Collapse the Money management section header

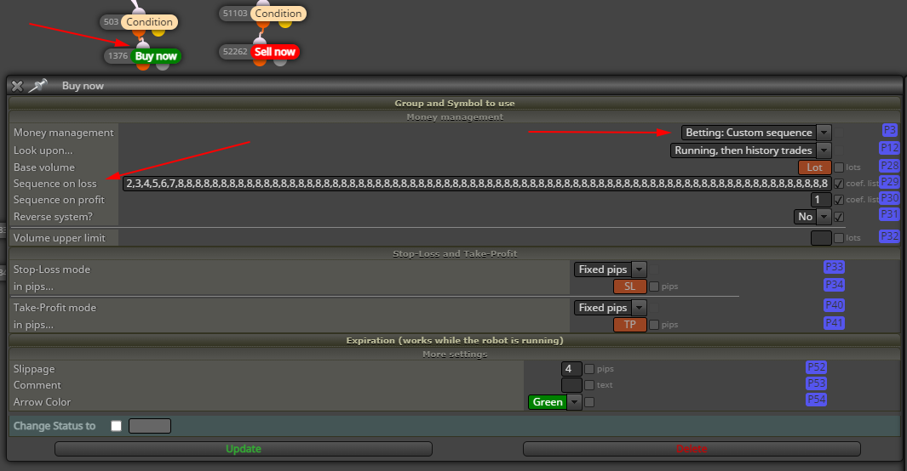pos(455,117)
